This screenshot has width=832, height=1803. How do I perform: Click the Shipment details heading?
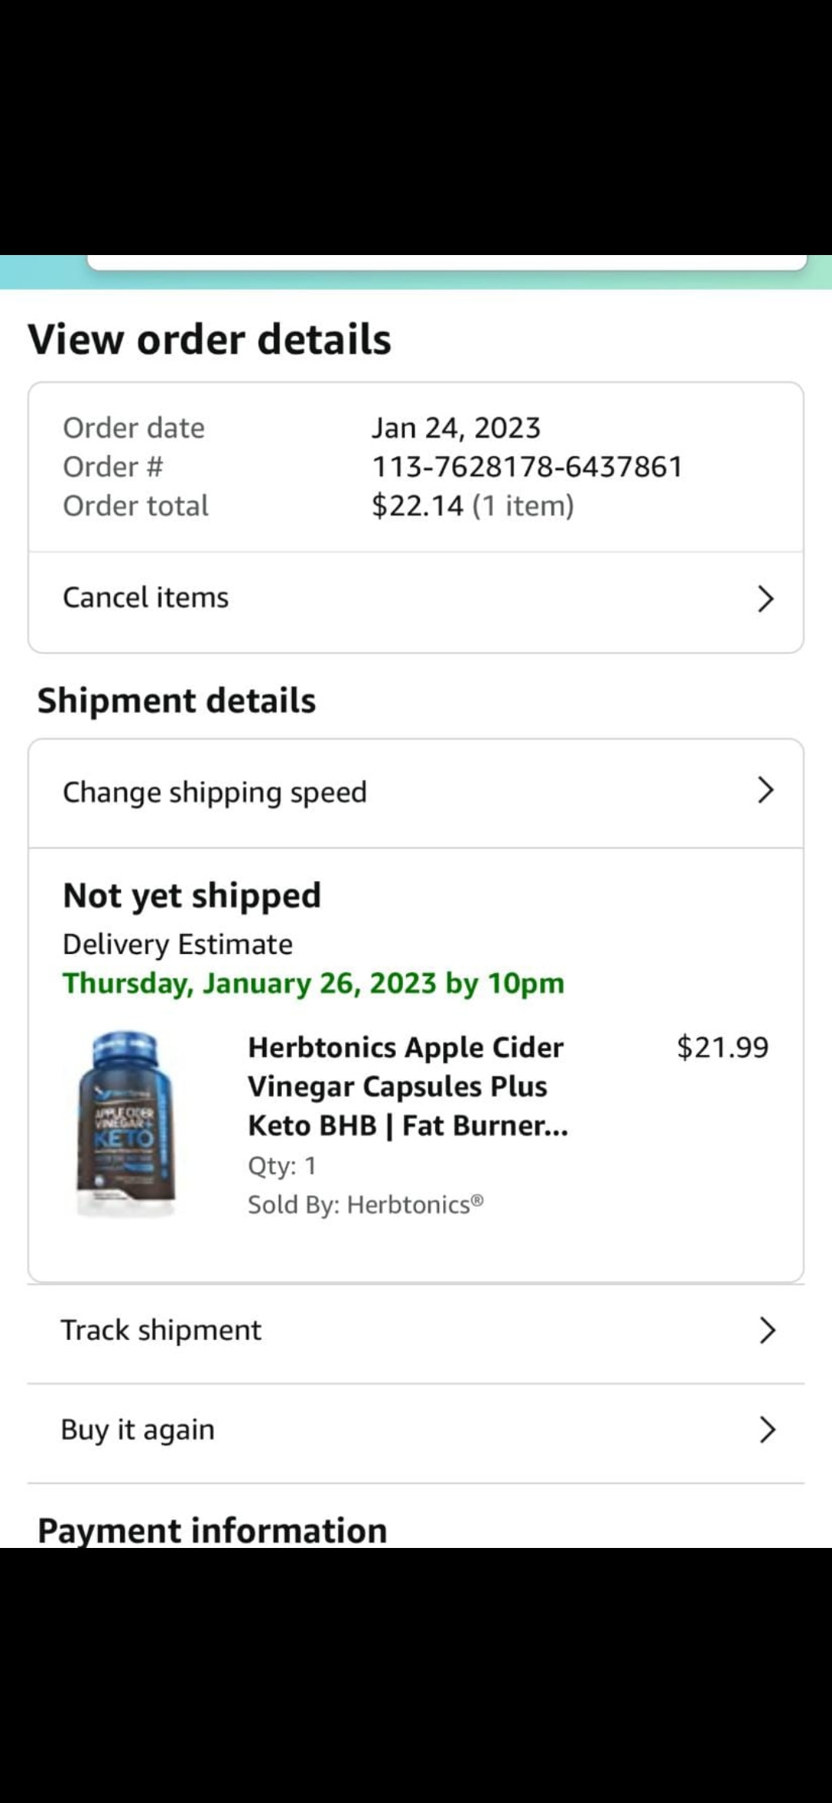click(x=176, y=700)
